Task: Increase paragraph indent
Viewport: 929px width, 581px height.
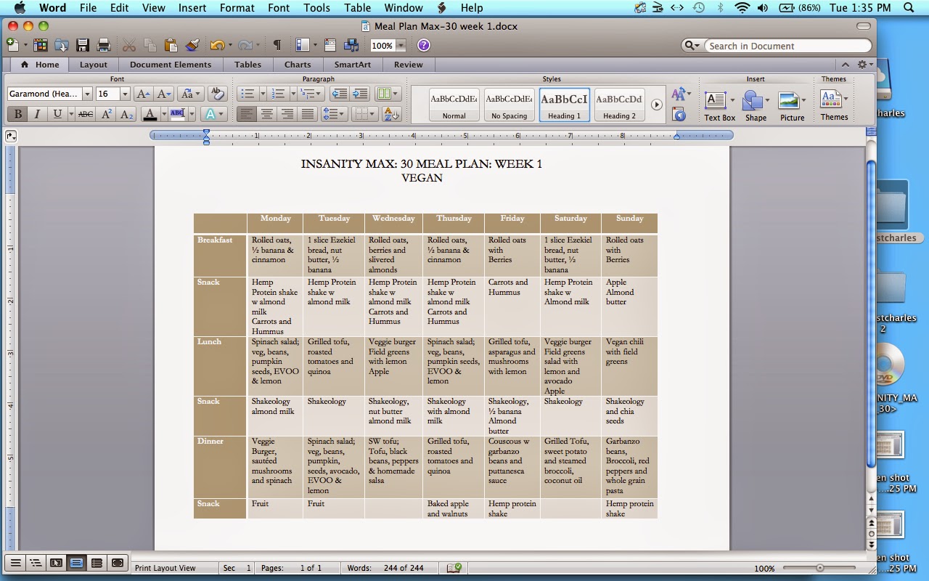Action: coord(360,94)
